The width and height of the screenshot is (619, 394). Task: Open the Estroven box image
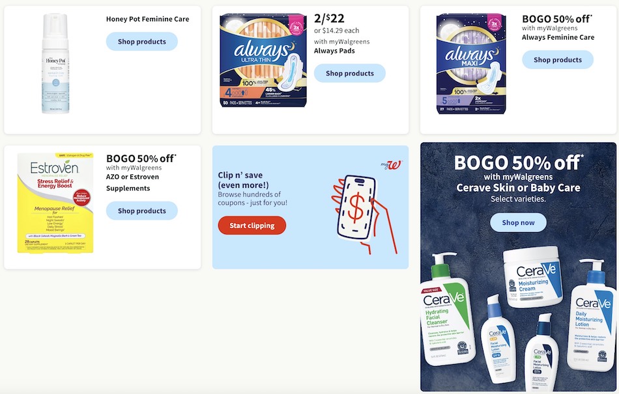(55, 203)
